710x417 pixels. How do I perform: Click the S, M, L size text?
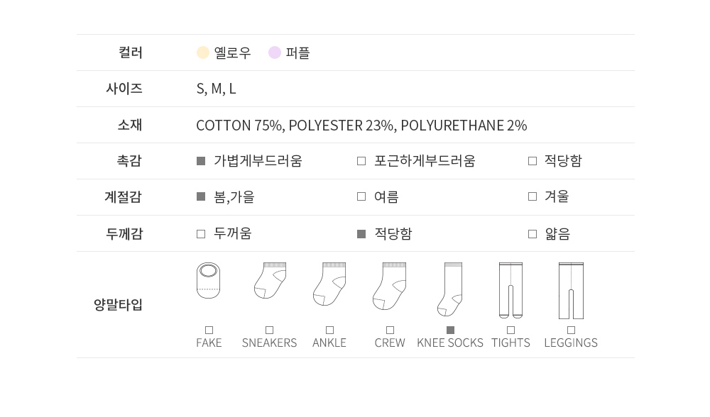click(216, 89)
